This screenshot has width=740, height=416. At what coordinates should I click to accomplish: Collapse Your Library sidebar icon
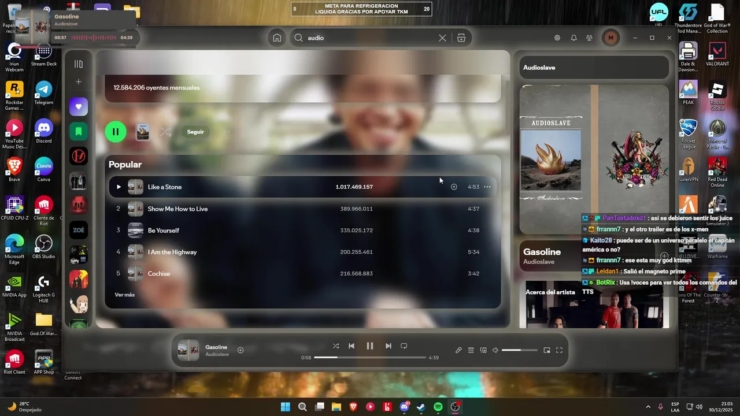pyautogui.click(x=79, y=64)
